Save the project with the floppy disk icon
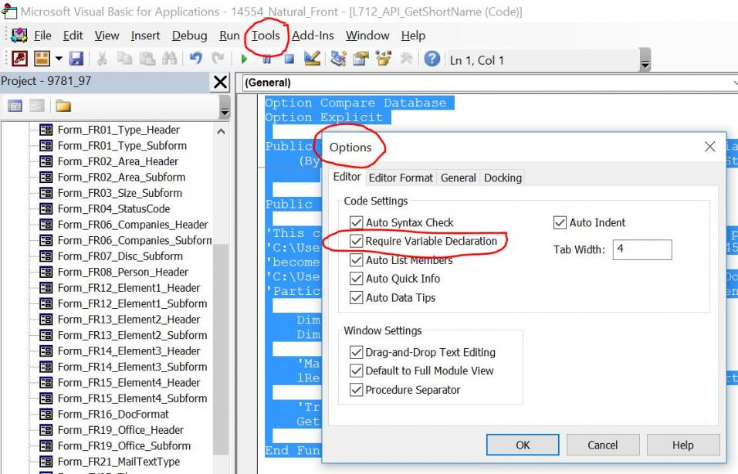Viewport: 738px width, 474px height. 76,59
